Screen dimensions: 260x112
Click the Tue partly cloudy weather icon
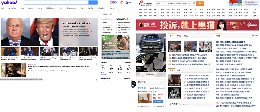pos(111,69)
